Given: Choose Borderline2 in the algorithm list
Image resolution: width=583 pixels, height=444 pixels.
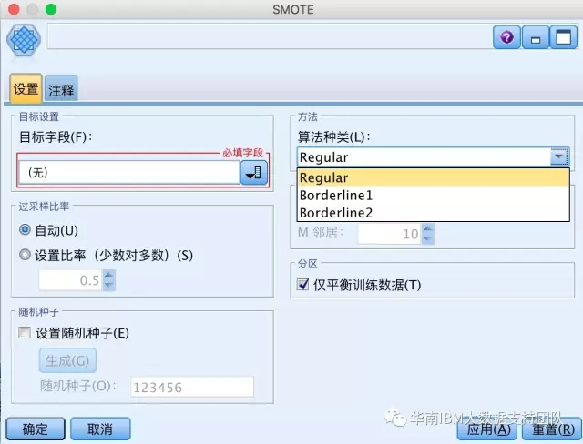Looking at the screenshot, I should point(434,212).
